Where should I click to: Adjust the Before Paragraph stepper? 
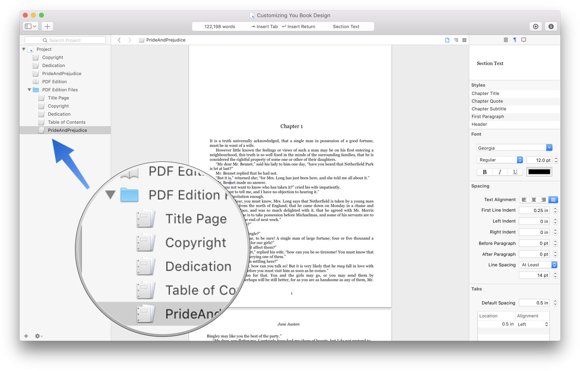tap(555, 243)
